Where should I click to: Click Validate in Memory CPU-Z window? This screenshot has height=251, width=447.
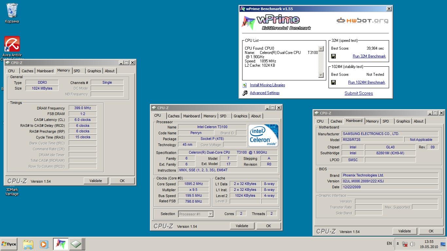point(96,181)
